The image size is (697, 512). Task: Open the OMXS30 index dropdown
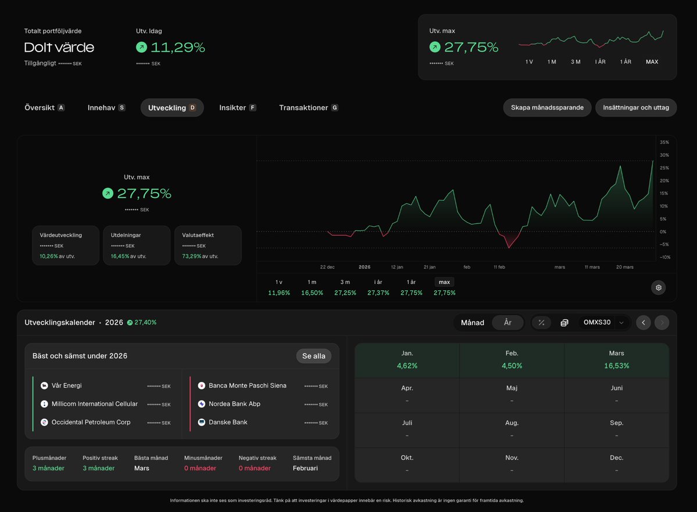[603, 322]
